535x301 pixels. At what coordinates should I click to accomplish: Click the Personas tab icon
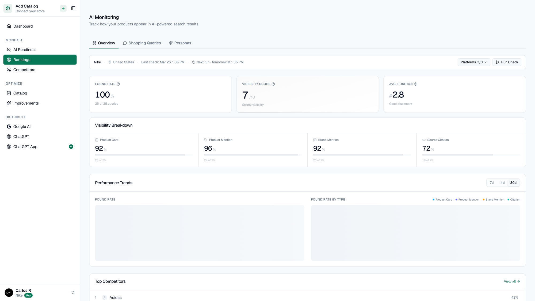[x=171, y=43]
